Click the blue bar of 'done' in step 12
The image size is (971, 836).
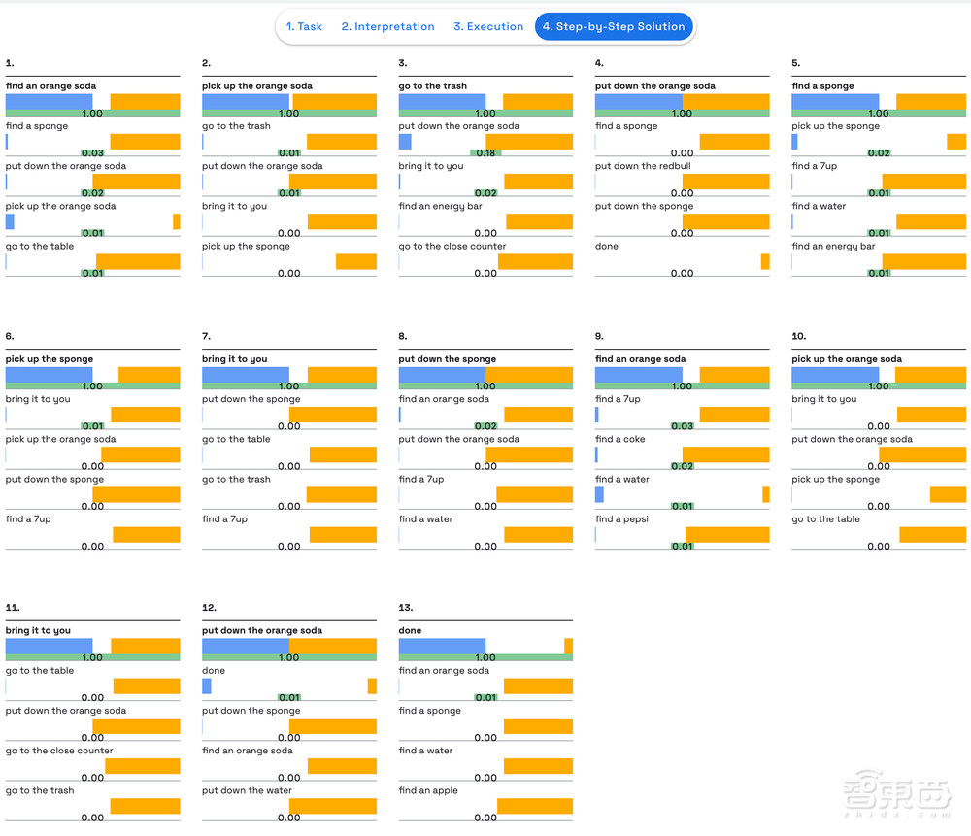tap(207, 686)
